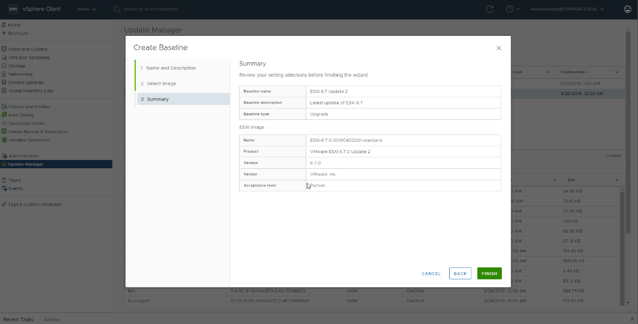
Task: Click the Size column filter arrow
Action: [617, 180]
